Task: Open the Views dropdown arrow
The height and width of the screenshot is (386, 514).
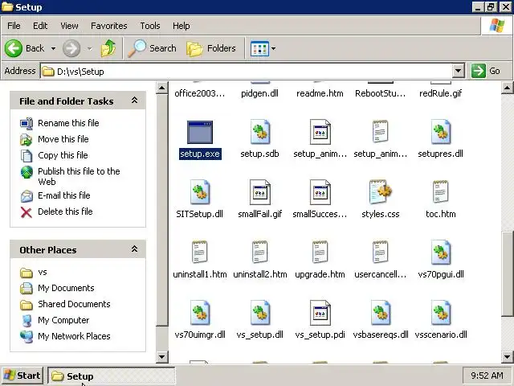Action: (273, 48)
